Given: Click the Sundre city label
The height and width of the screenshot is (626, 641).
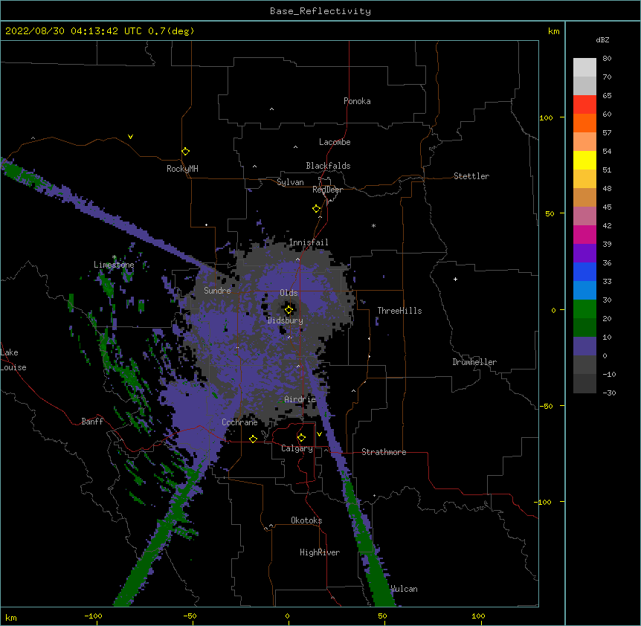Looking at the screenshot, I should 217,291.
